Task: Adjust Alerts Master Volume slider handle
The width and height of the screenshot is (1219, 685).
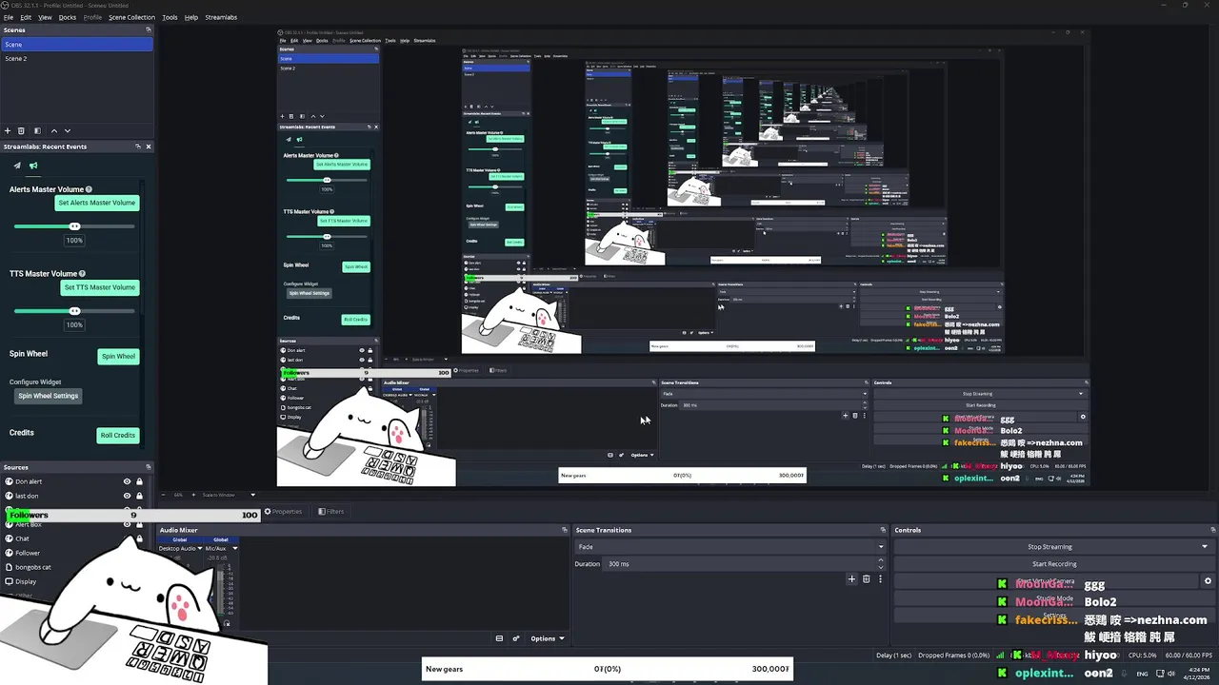Action: pyautogui.click(x=74, y=226)
